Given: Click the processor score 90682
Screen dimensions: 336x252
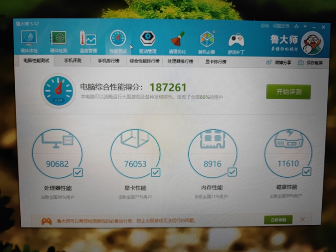Looking at the screenshot, I should [x=57, y=164].
